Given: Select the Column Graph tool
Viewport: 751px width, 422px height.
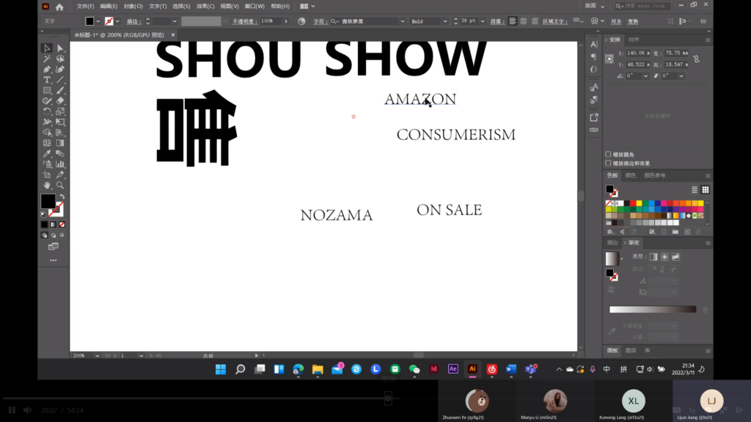Looking at the screenshot, I should [x=60, y=164].
